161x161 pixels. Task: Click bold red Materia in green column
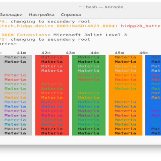[89, 80]
